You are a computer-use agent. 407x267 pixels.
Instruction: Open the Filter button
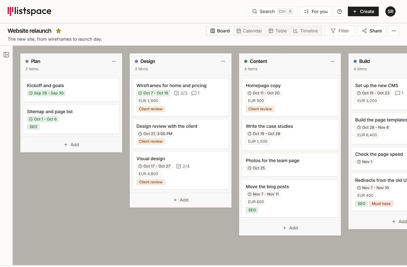point(340,31)
